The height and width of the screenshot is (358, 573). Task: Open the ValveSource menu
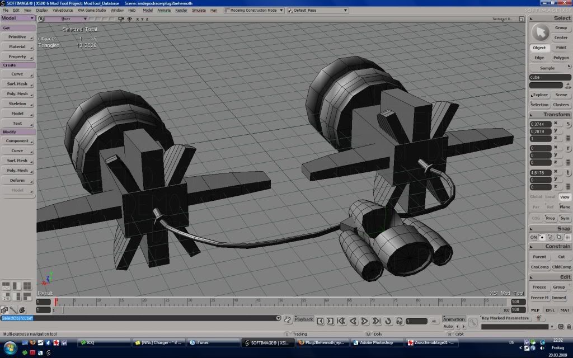tap(63, 11)
